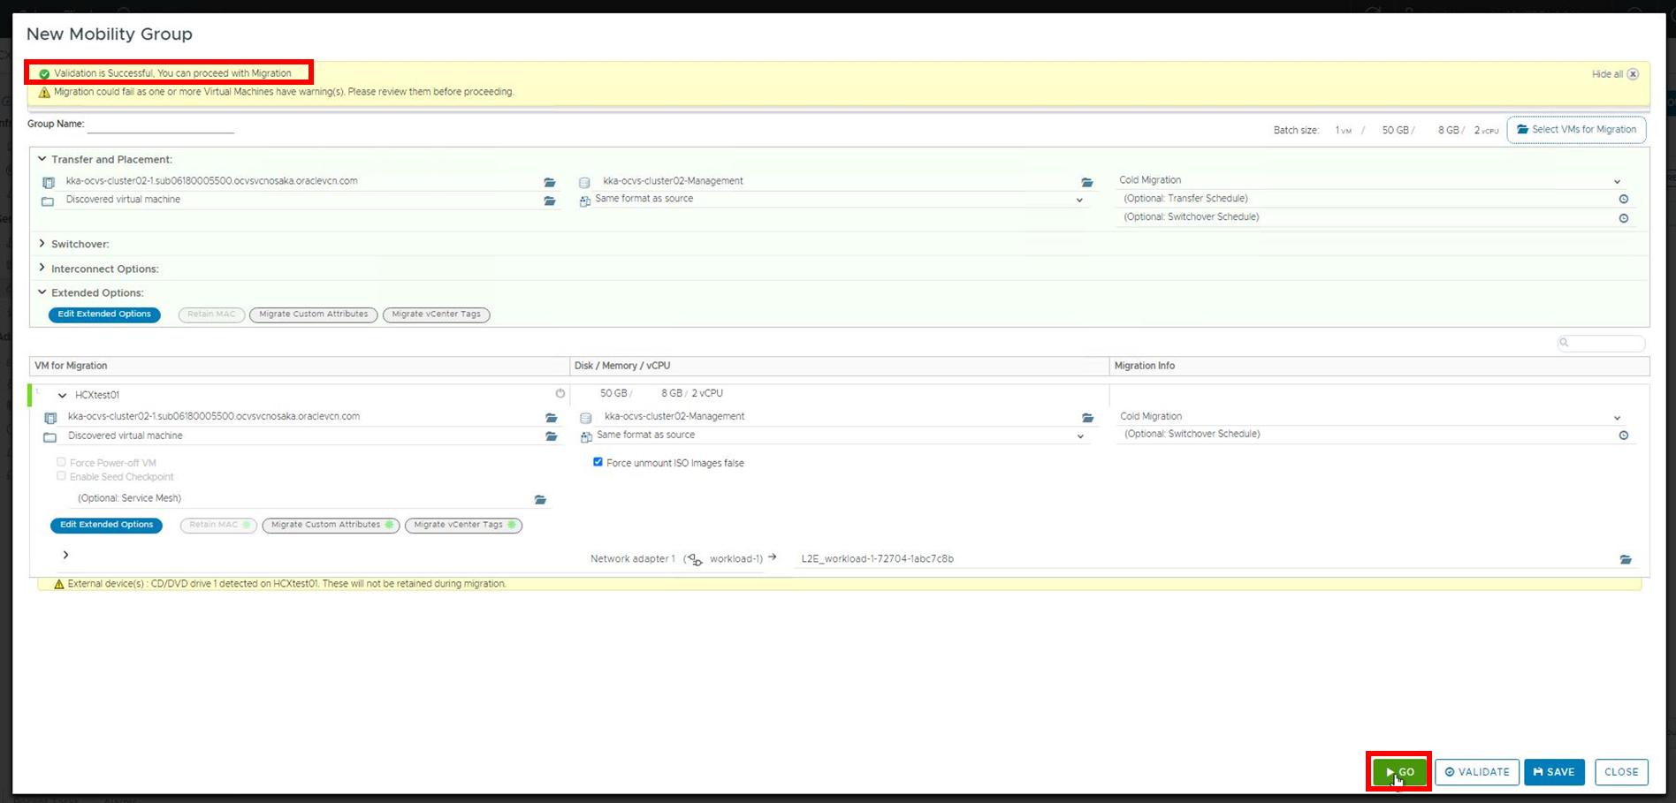
Task: Enable Seed Checkpoint checkbox
Action: pyautogui.click(x=61, y=476)
